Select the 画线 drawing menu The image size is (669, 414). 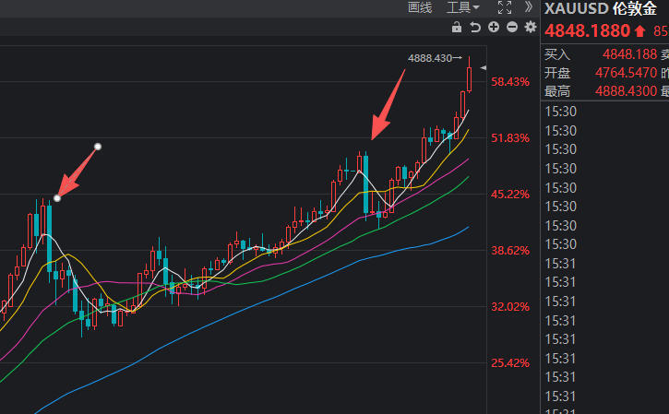click(420, 7)
